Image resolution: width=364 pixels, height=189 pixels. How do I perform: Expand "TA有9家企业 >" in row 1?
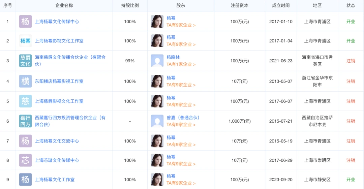181,25
